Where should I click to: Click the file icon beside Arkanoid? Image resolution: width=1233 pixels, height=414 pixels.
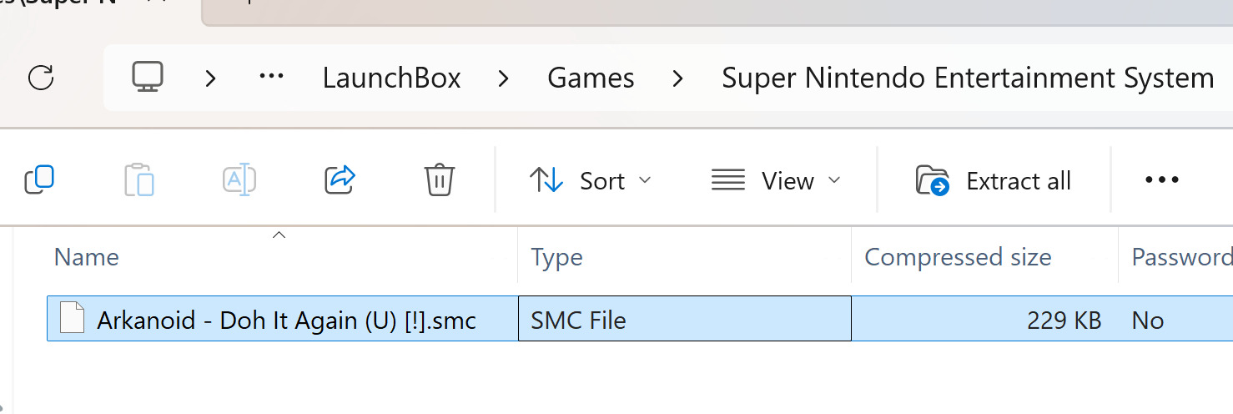(x=73, y=319)
